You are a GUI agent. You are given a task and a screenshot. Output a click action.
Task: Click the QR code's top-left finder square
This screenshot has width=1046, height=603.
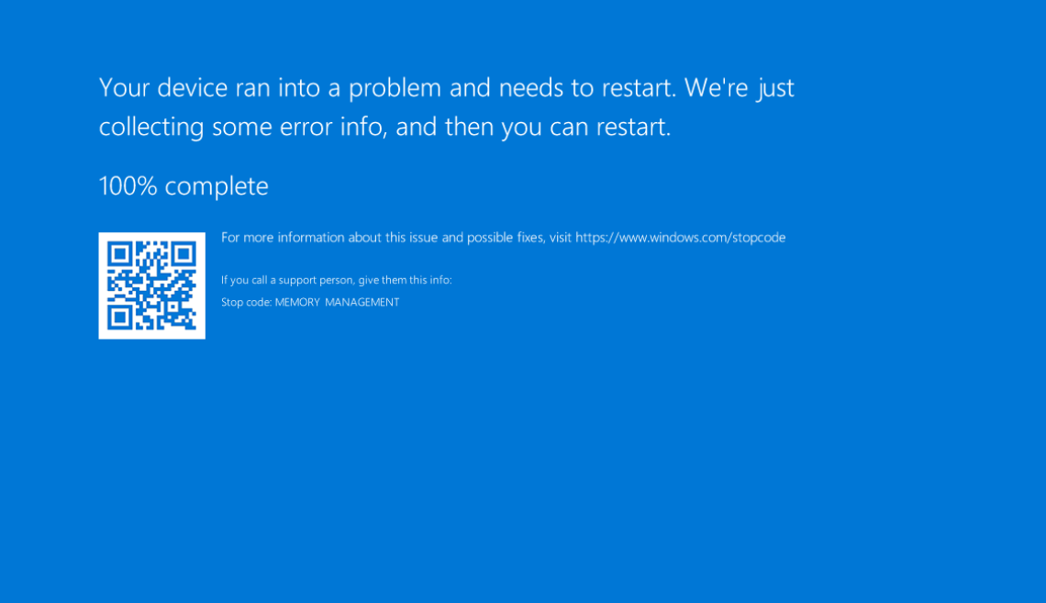click(x=121, y=254)
